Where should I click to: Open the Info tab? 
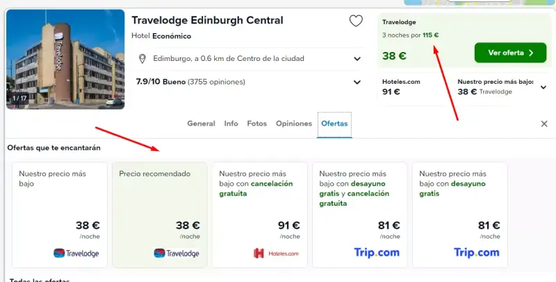(x=231, y=124)
